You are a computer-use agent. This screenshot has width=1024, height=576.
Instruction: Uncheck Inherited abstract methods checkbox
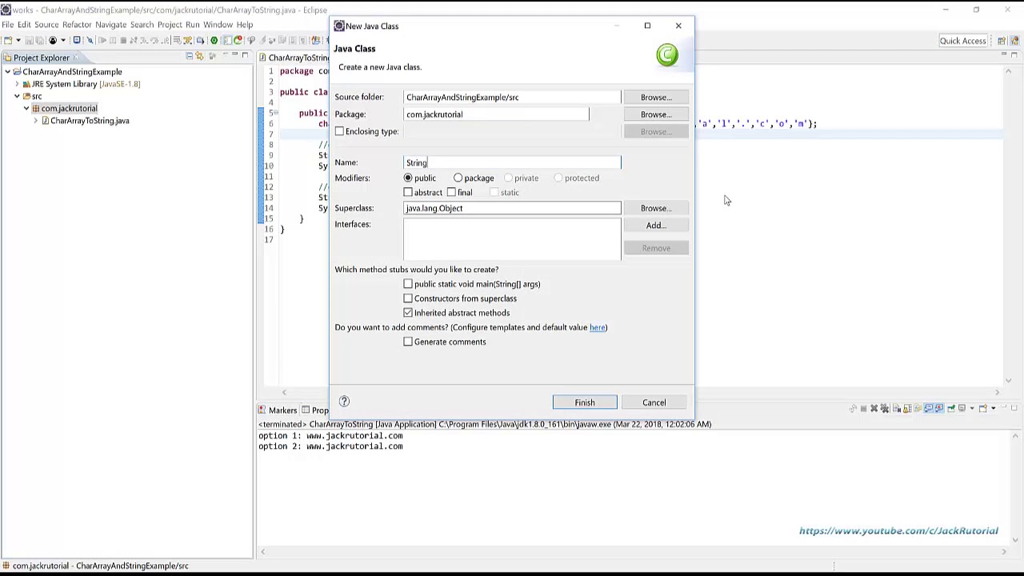pos(408,313)
